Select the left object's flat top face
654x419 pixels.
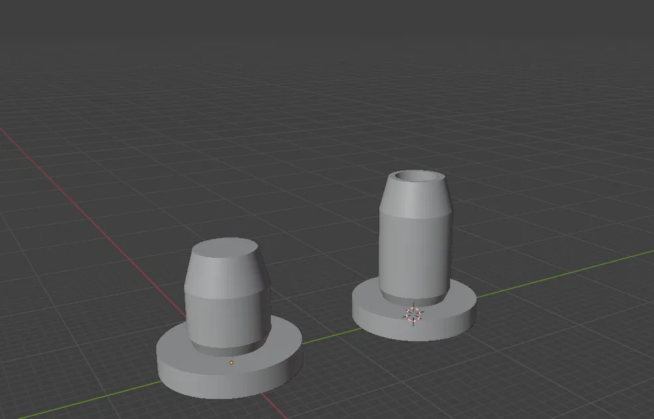click(x=224, y=249)
